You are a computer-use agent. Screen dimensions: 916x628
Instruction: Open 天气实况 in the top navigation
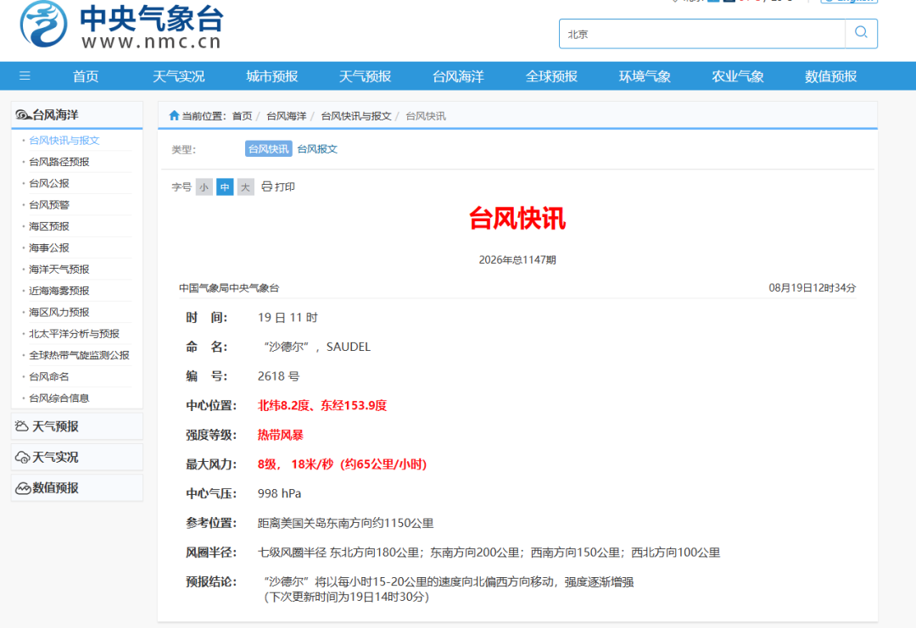pos(179,76)
